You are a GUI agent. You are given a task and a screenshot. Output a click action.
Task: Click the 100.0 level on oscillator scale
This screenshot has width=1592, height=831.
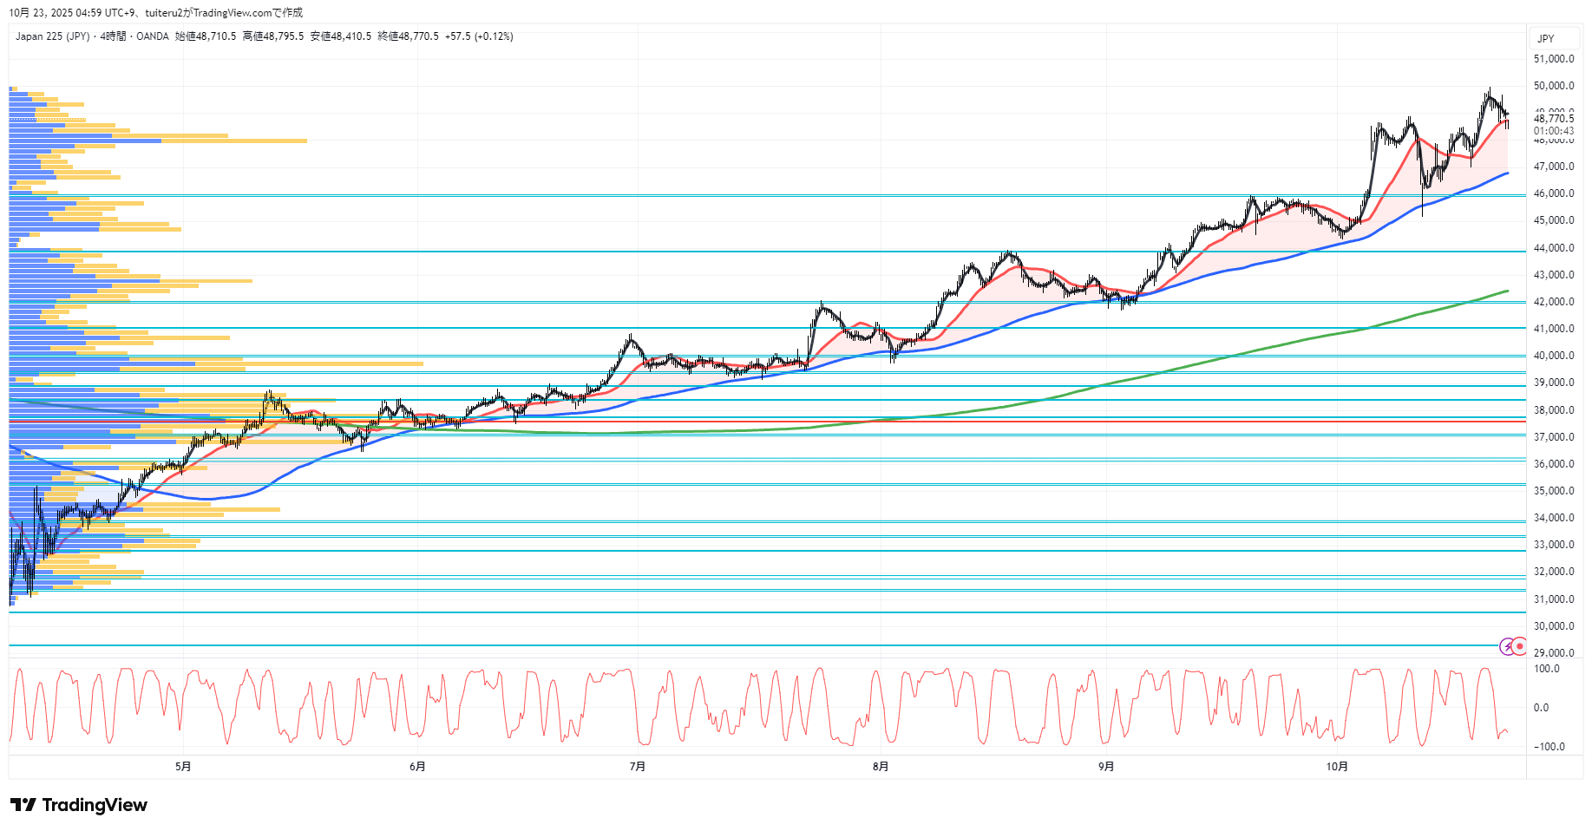(1547, 669)
